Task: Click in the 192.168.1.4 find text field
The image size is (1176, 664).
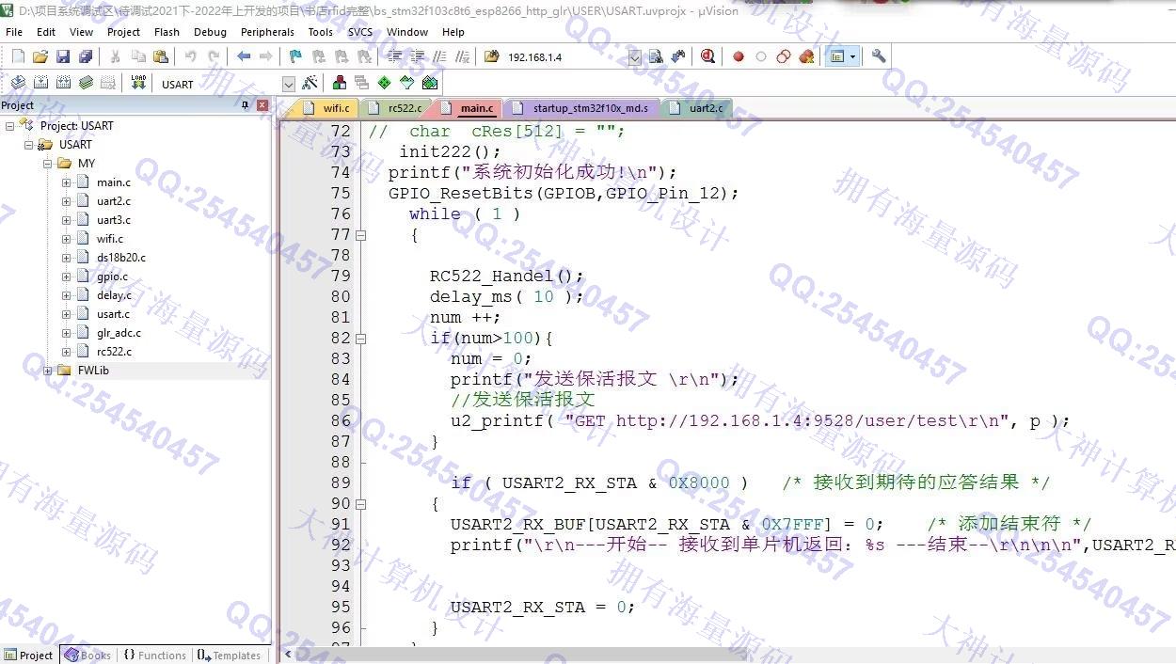Action: tap(565, 57)
